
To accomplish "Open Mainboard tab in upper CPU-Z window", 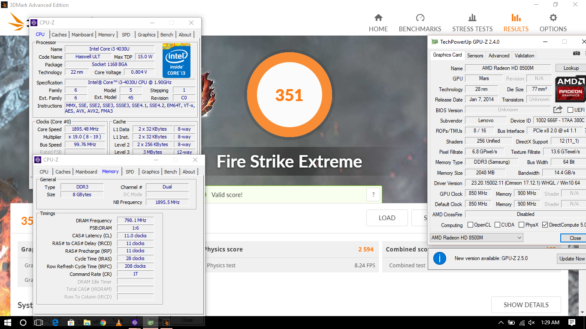I will click(82, 35).
